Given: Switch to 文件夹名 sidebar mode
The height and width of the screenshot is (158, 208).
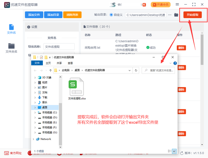Looking at the screenshot, I should pos(12,48).
